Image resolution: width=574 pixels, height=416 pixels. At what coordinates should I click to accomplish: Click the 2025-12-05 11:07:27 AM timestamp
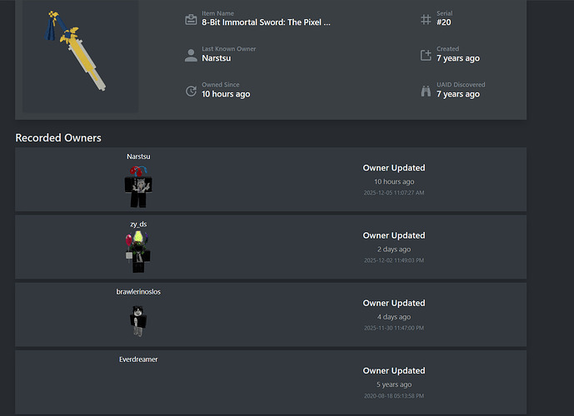click(394, 193)
